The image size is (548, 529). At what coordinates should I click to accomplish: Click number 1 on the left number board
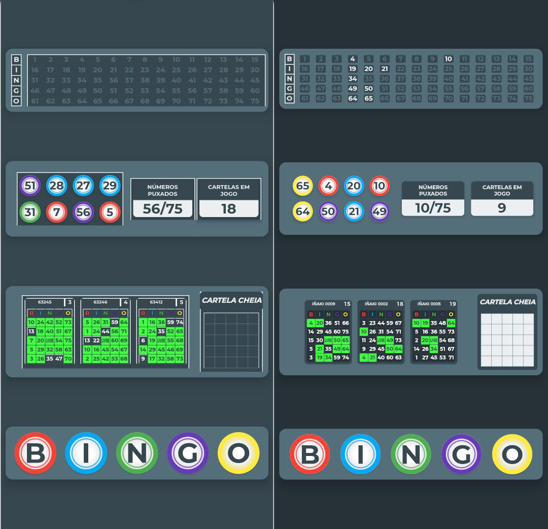[35, 59]
